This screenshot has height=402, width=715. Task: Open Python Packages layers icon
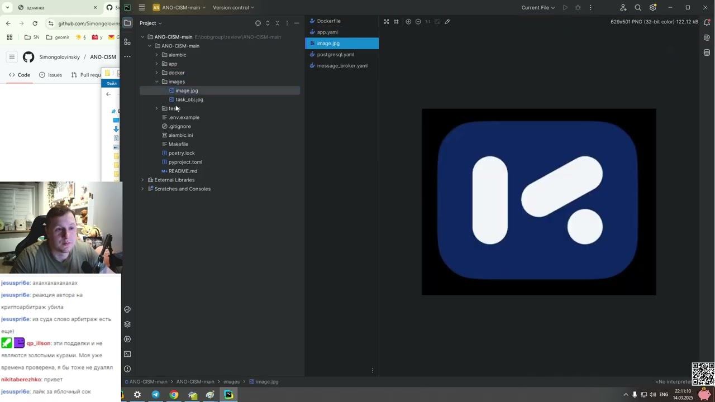[x=127, y=324]
